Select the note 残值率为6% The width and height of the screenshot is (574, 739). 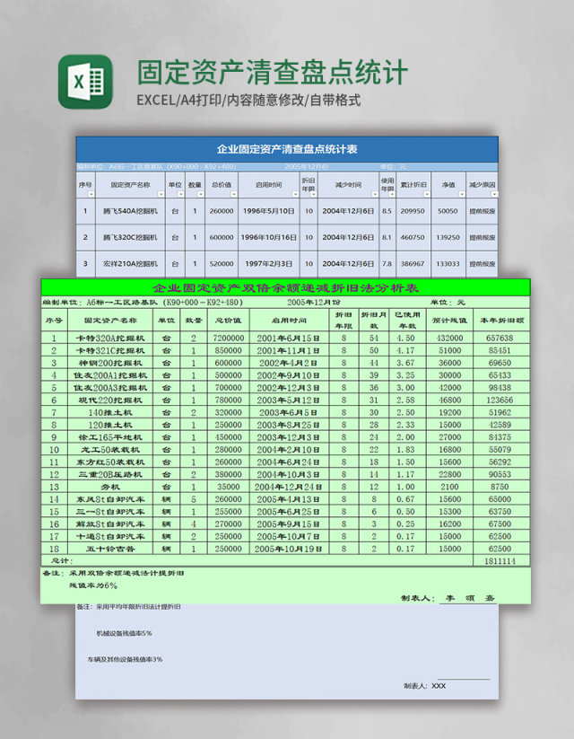93,585
